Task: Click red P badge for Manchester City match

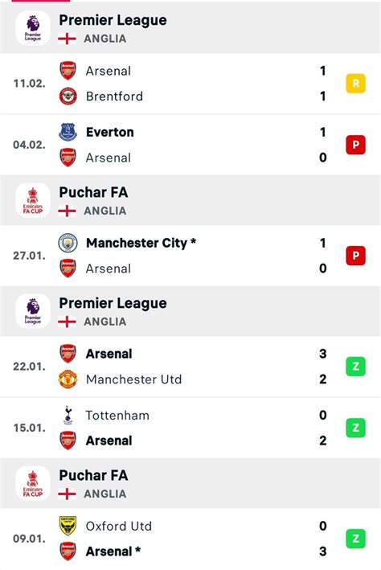Action: (x=355, y=256)
